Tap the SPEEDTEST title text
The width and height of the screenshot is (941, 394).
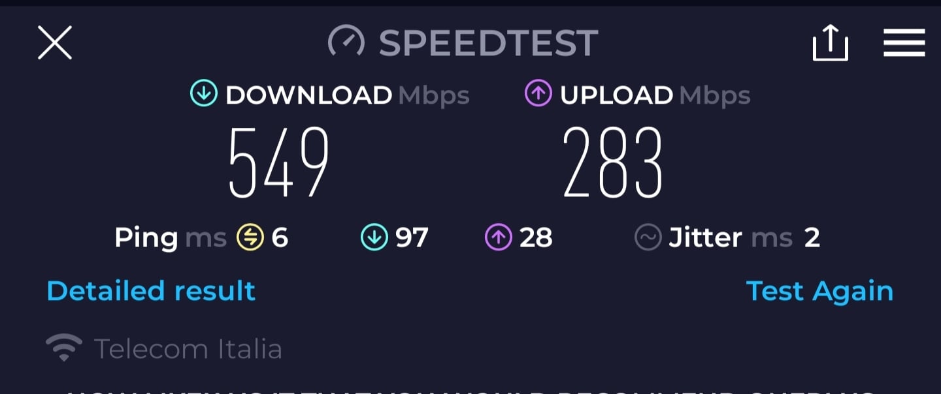[488, 43]
